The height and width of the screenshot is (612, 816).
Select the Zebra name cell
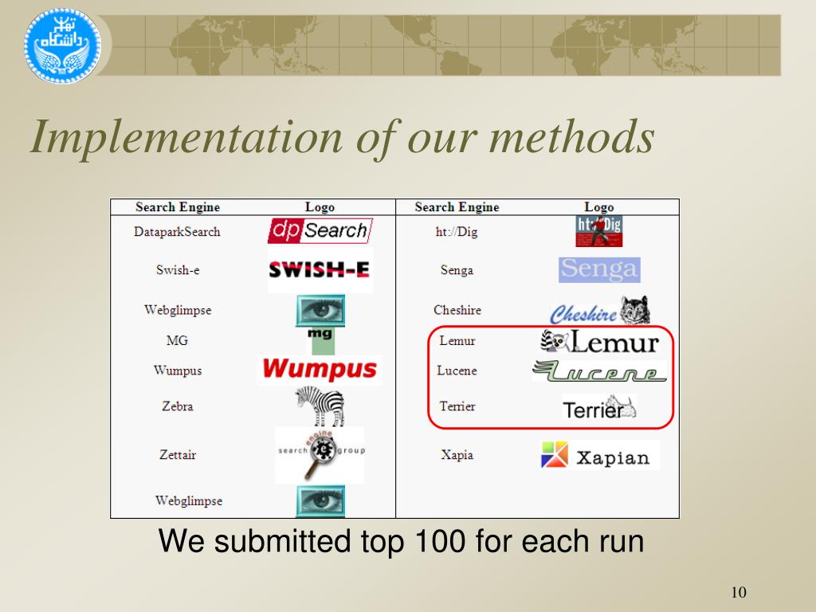[x=178, y=406]
